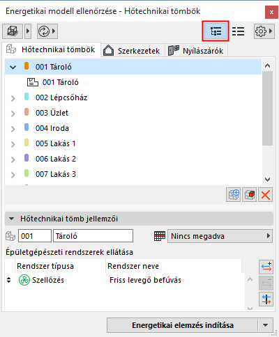Expand the 002 Lépcsőház thermal block
The image size is (279, 337).
click(13, 98)
